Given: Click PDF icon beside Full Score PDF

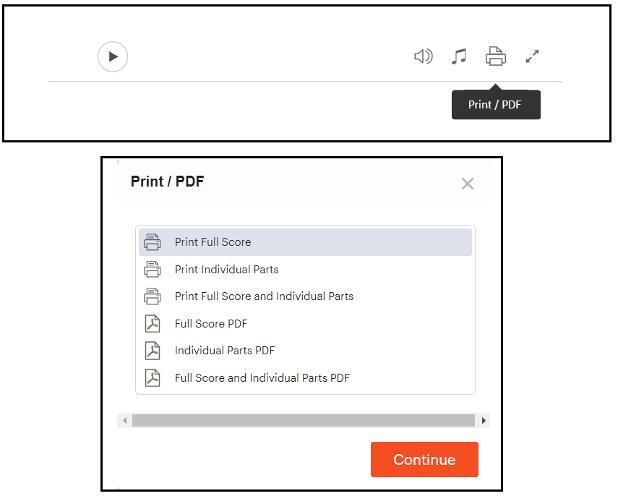Looking at the screenshot, I should point(153,324).
